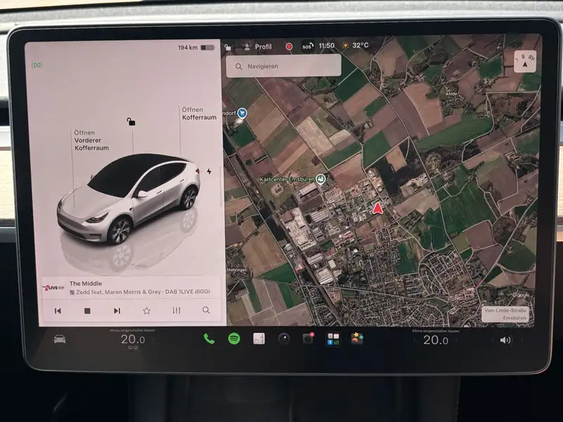Open the Profil driver profile menu
This screenshot has width=563, height=422.
tap(258, 46)
